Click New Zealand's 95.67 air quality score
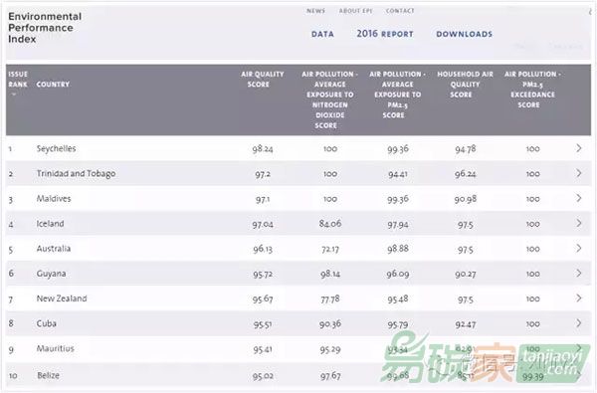Screen dimensions: 597x393 coord(263,298)
